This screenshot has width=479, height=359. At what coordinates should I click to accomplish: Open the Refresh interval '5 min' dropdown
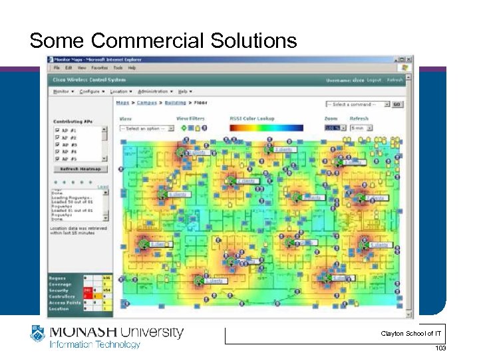[x=361, y=128]
